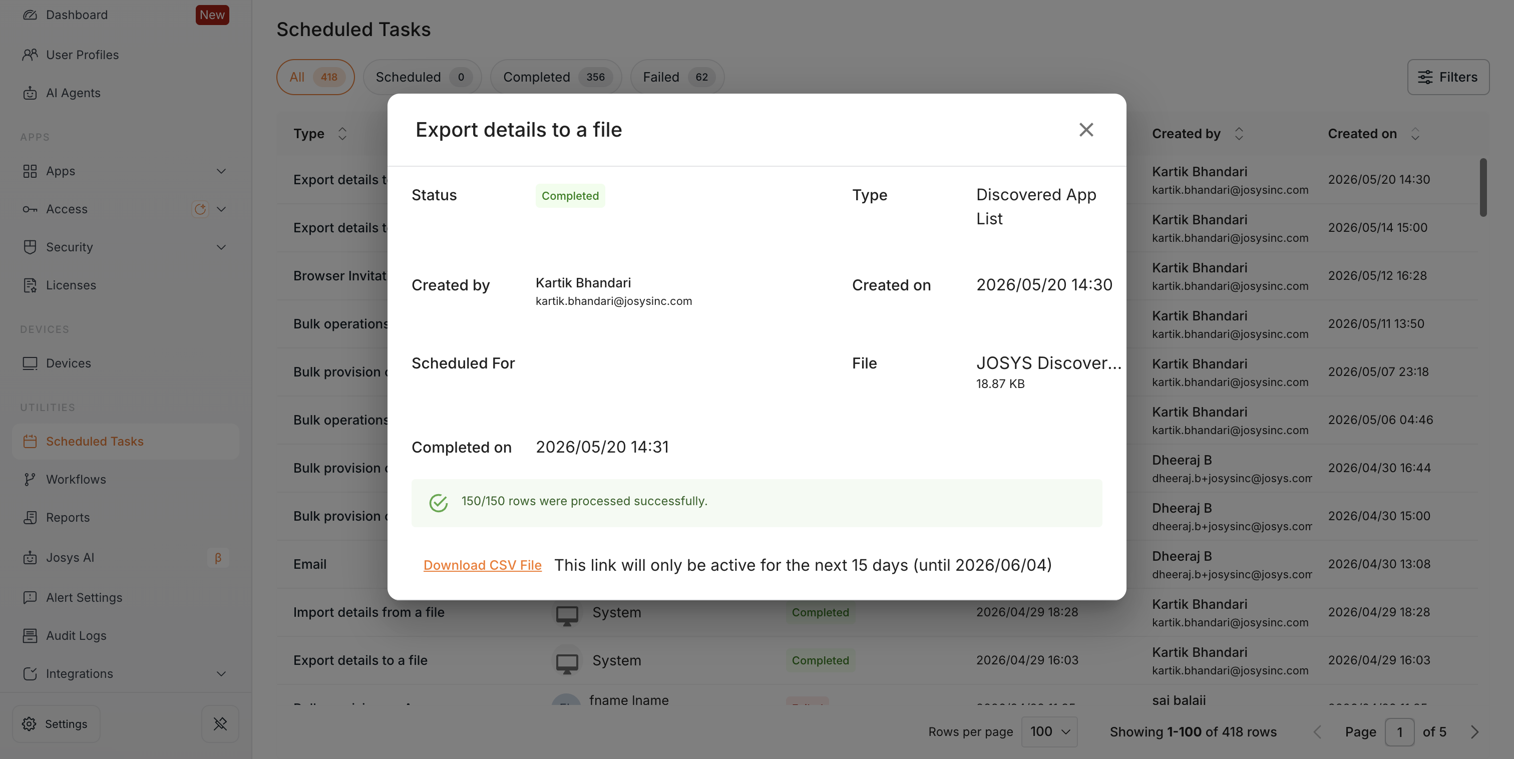Click the Scheduled Tasks page heading

pyautogui.click(x=353, y=30)
